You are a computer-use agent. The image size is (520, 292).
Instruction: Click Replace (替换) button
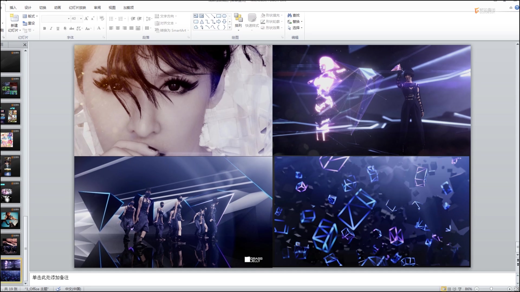(295, 21)
